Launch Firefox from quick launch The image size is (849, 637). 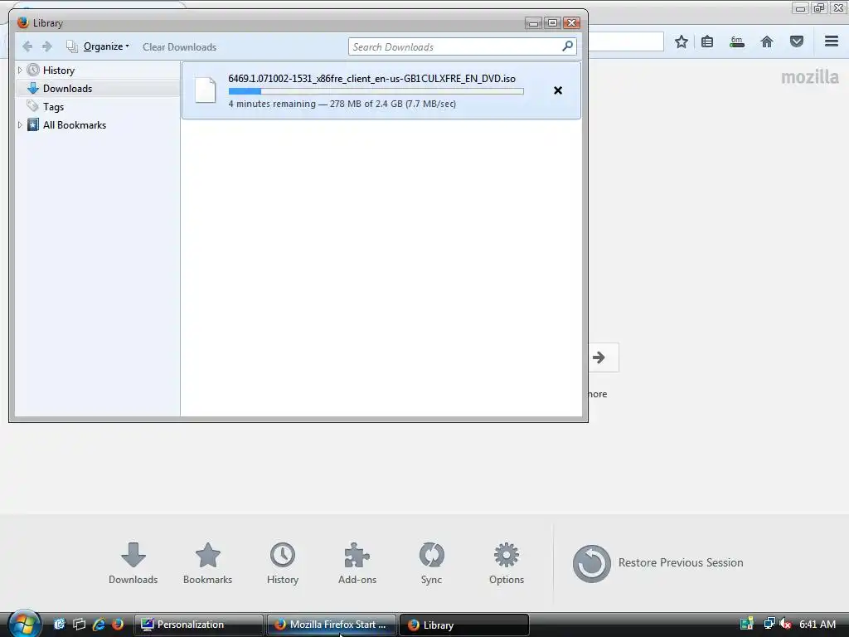coord(118,625)
